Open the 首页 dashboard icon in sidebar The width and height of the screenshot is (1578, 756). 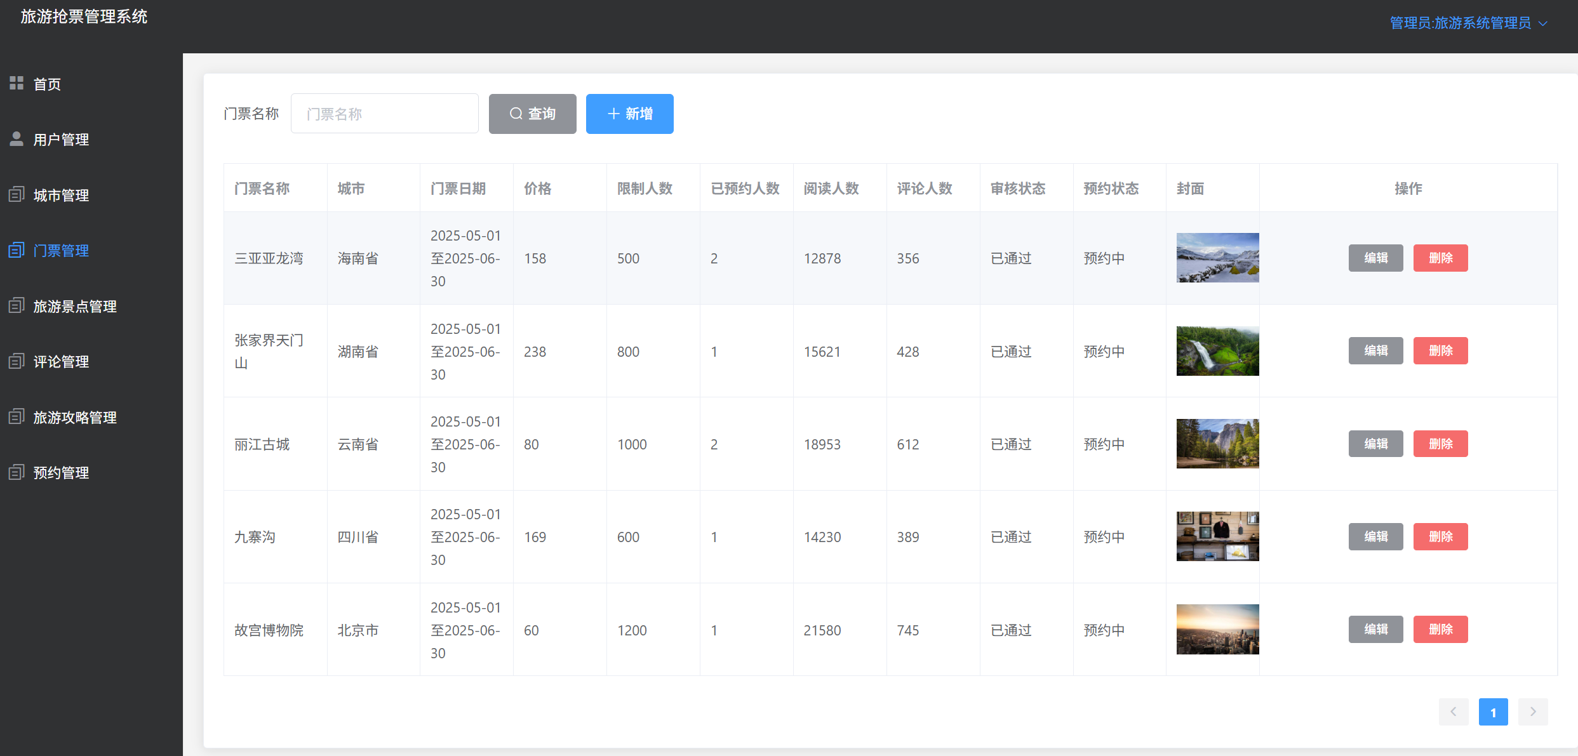point(17,83)
